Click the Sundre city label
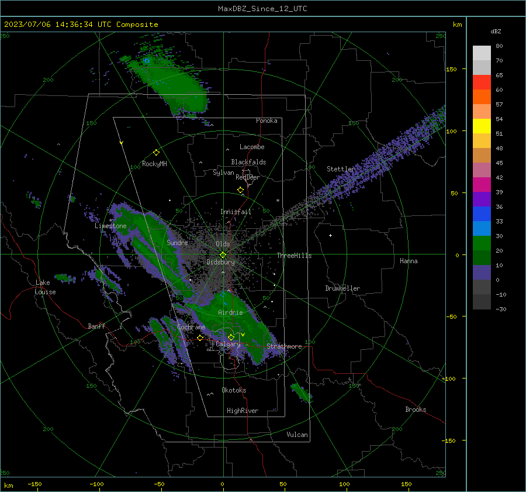526x492 pixels. coord(177,242)
